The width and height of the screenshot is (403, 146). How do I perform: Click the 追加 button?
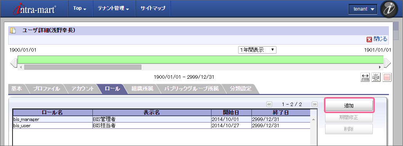[349, 105]
